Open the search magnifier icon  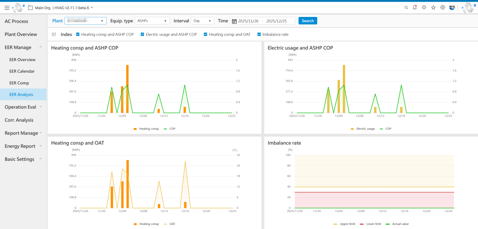pyautogui.click(x=406, y=8)
